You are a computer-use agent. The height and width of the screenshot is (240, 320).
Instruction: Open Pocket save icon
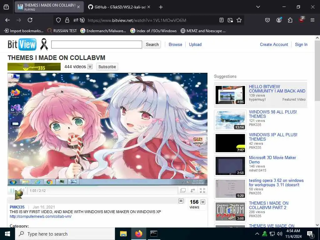pos(267,20)
